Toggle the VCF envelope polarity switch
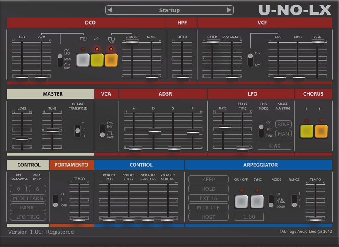 pos(251,59)
